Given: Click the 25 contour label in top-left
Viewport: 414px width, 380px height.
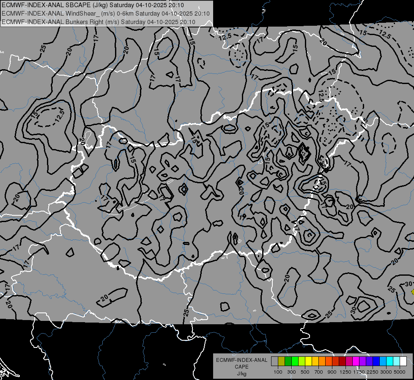Looking at the screenshot, I should pos(43,49).
